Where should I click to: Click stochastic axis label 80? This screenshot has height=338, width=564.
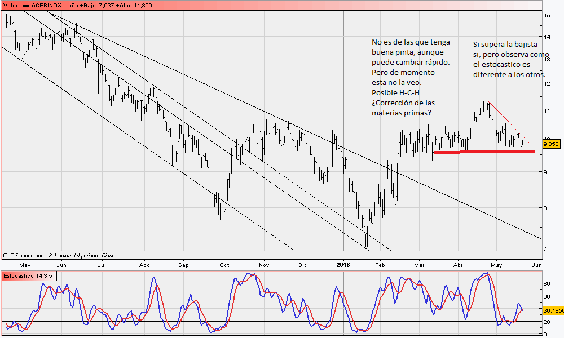(547, 283)
